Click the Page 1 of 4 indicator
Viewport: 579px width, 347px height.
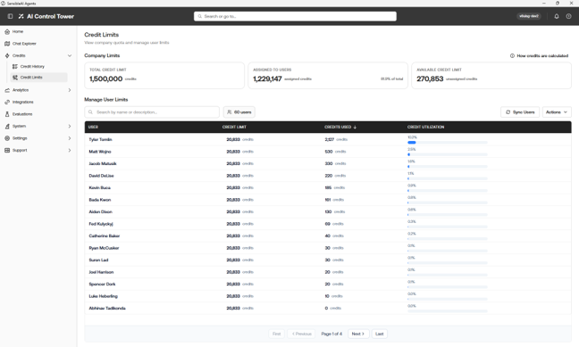(331, 335)
